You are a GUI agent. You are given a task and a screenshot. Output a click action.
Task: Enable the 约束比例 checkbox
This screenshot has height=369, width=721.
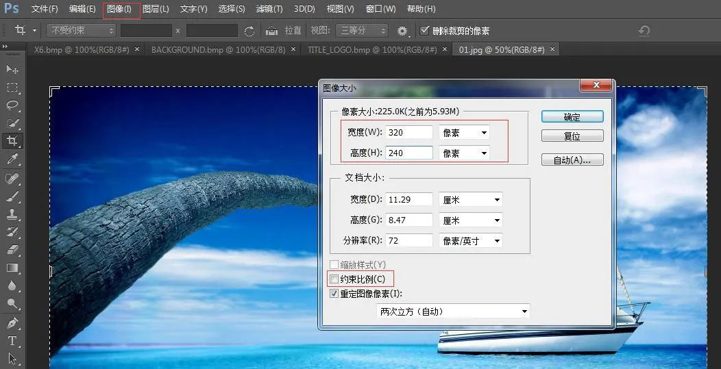(334, 279)
